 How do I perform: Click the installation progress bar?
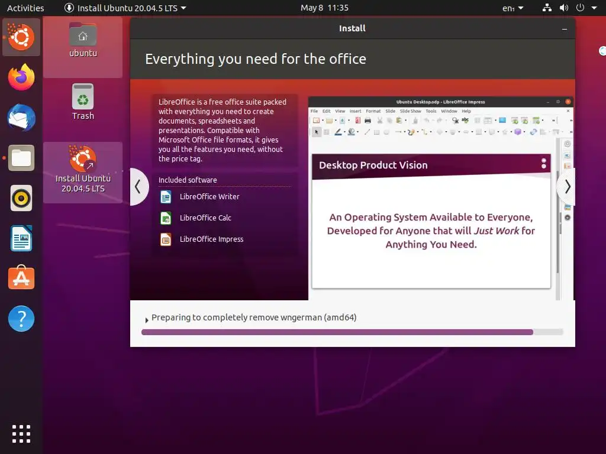click(x=352, y=332)
